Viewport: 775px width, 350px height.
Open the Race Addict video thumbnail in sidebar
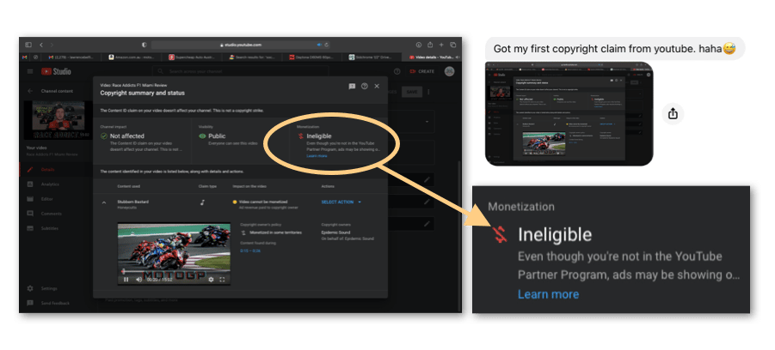58,120
